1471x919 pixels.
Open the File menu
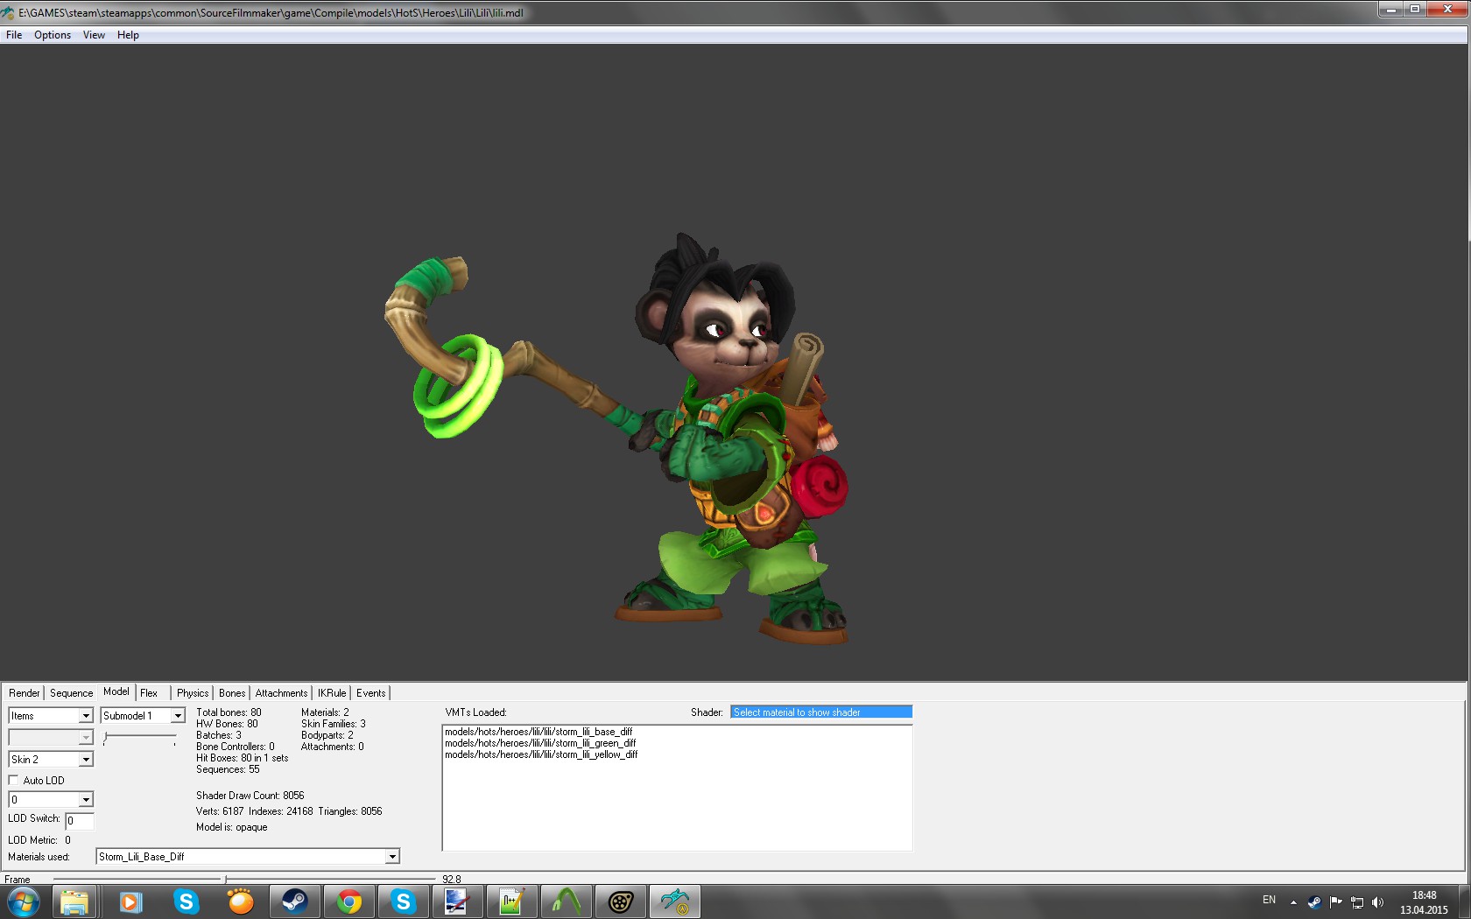[14, 35]
